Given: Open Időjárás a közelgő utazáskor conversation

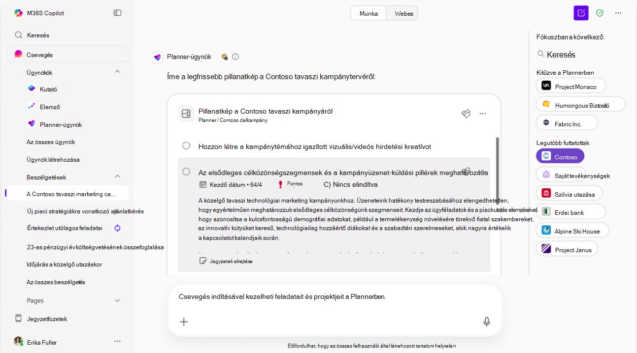Looking at the screenshot, I should point(64,264).
